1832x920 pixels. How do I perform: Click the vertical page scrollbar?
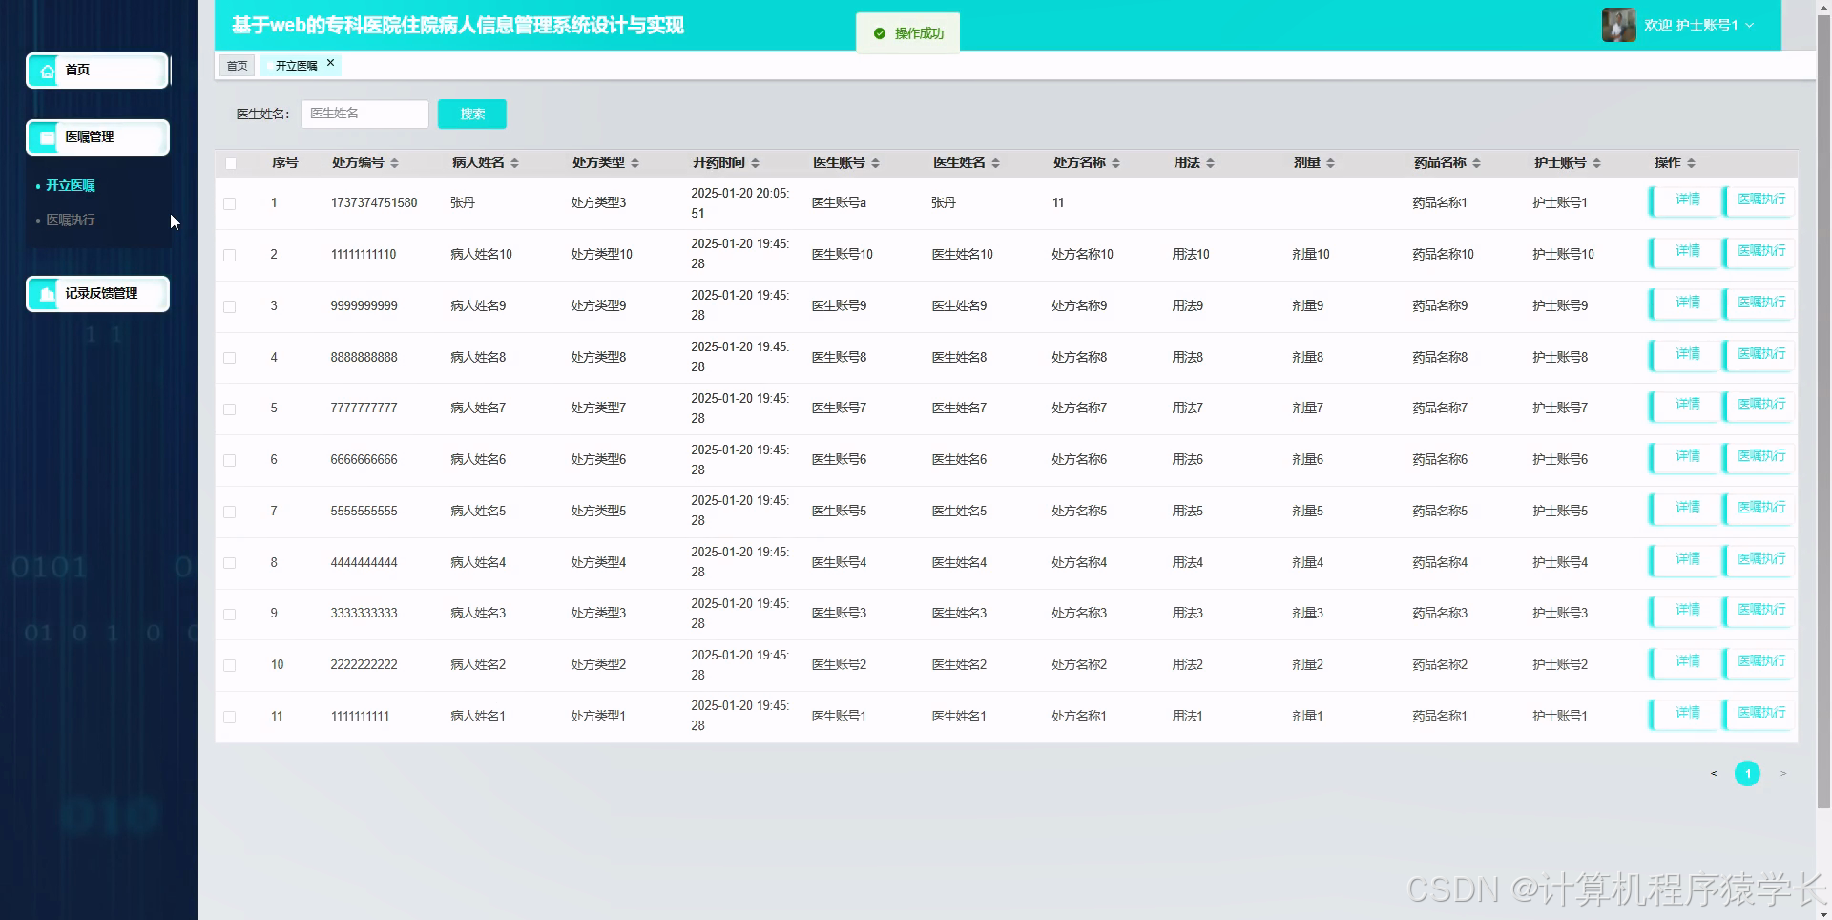coord(1823,410)
